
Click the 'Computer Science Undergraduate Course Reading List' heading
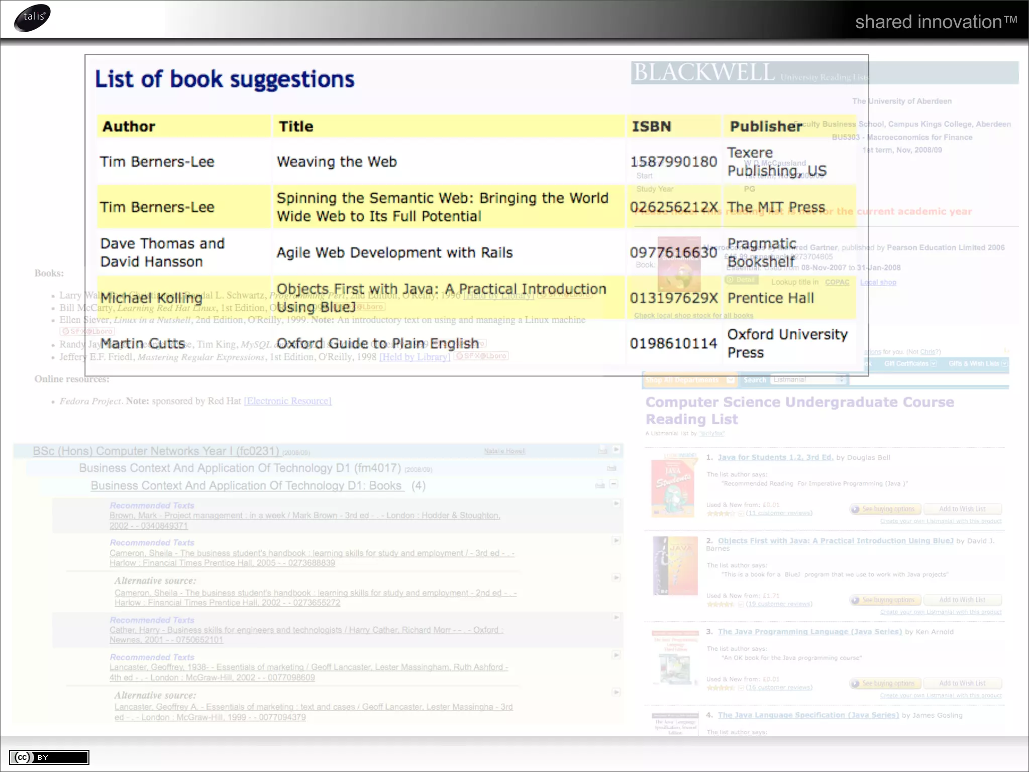point(799,410)
